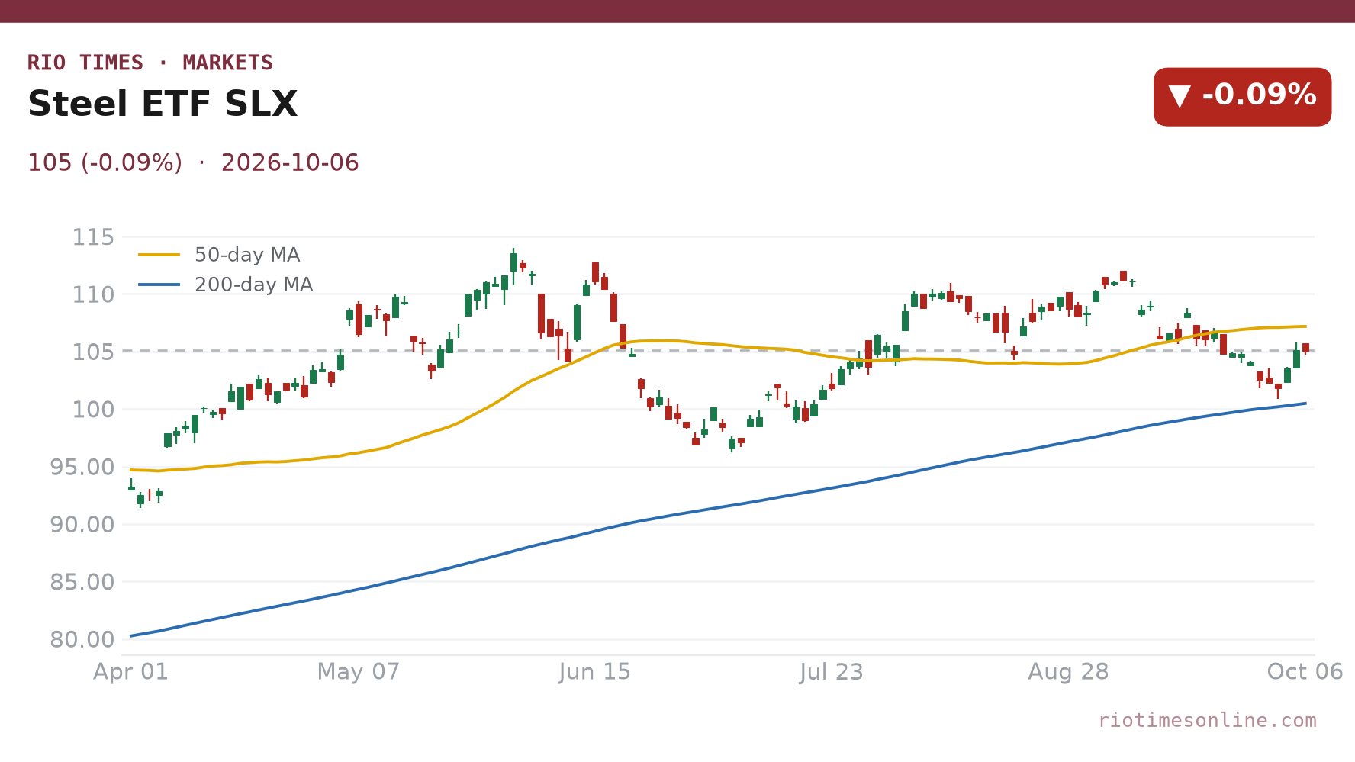This screenshot has height=762, width=1355.
Task: Click the blue 200-day MA legend line
Action: tap(159, 285)
